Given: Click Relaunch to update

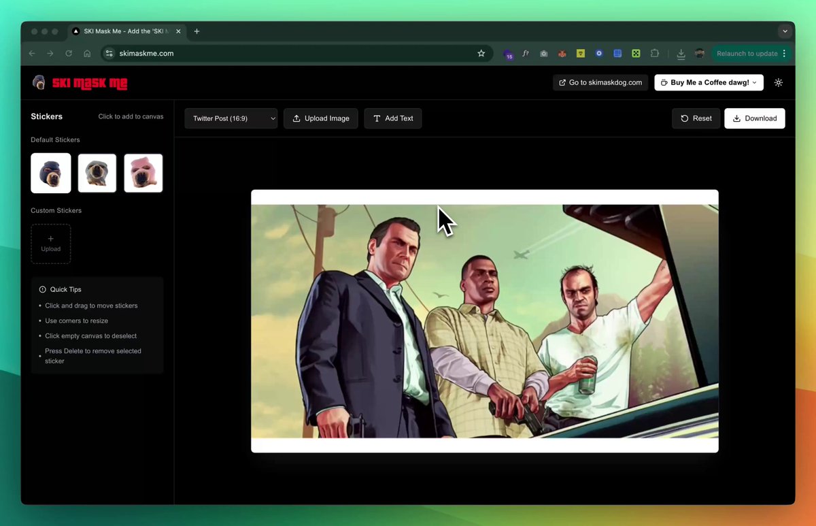Looking at the screenshot, I should coord(747,53).
